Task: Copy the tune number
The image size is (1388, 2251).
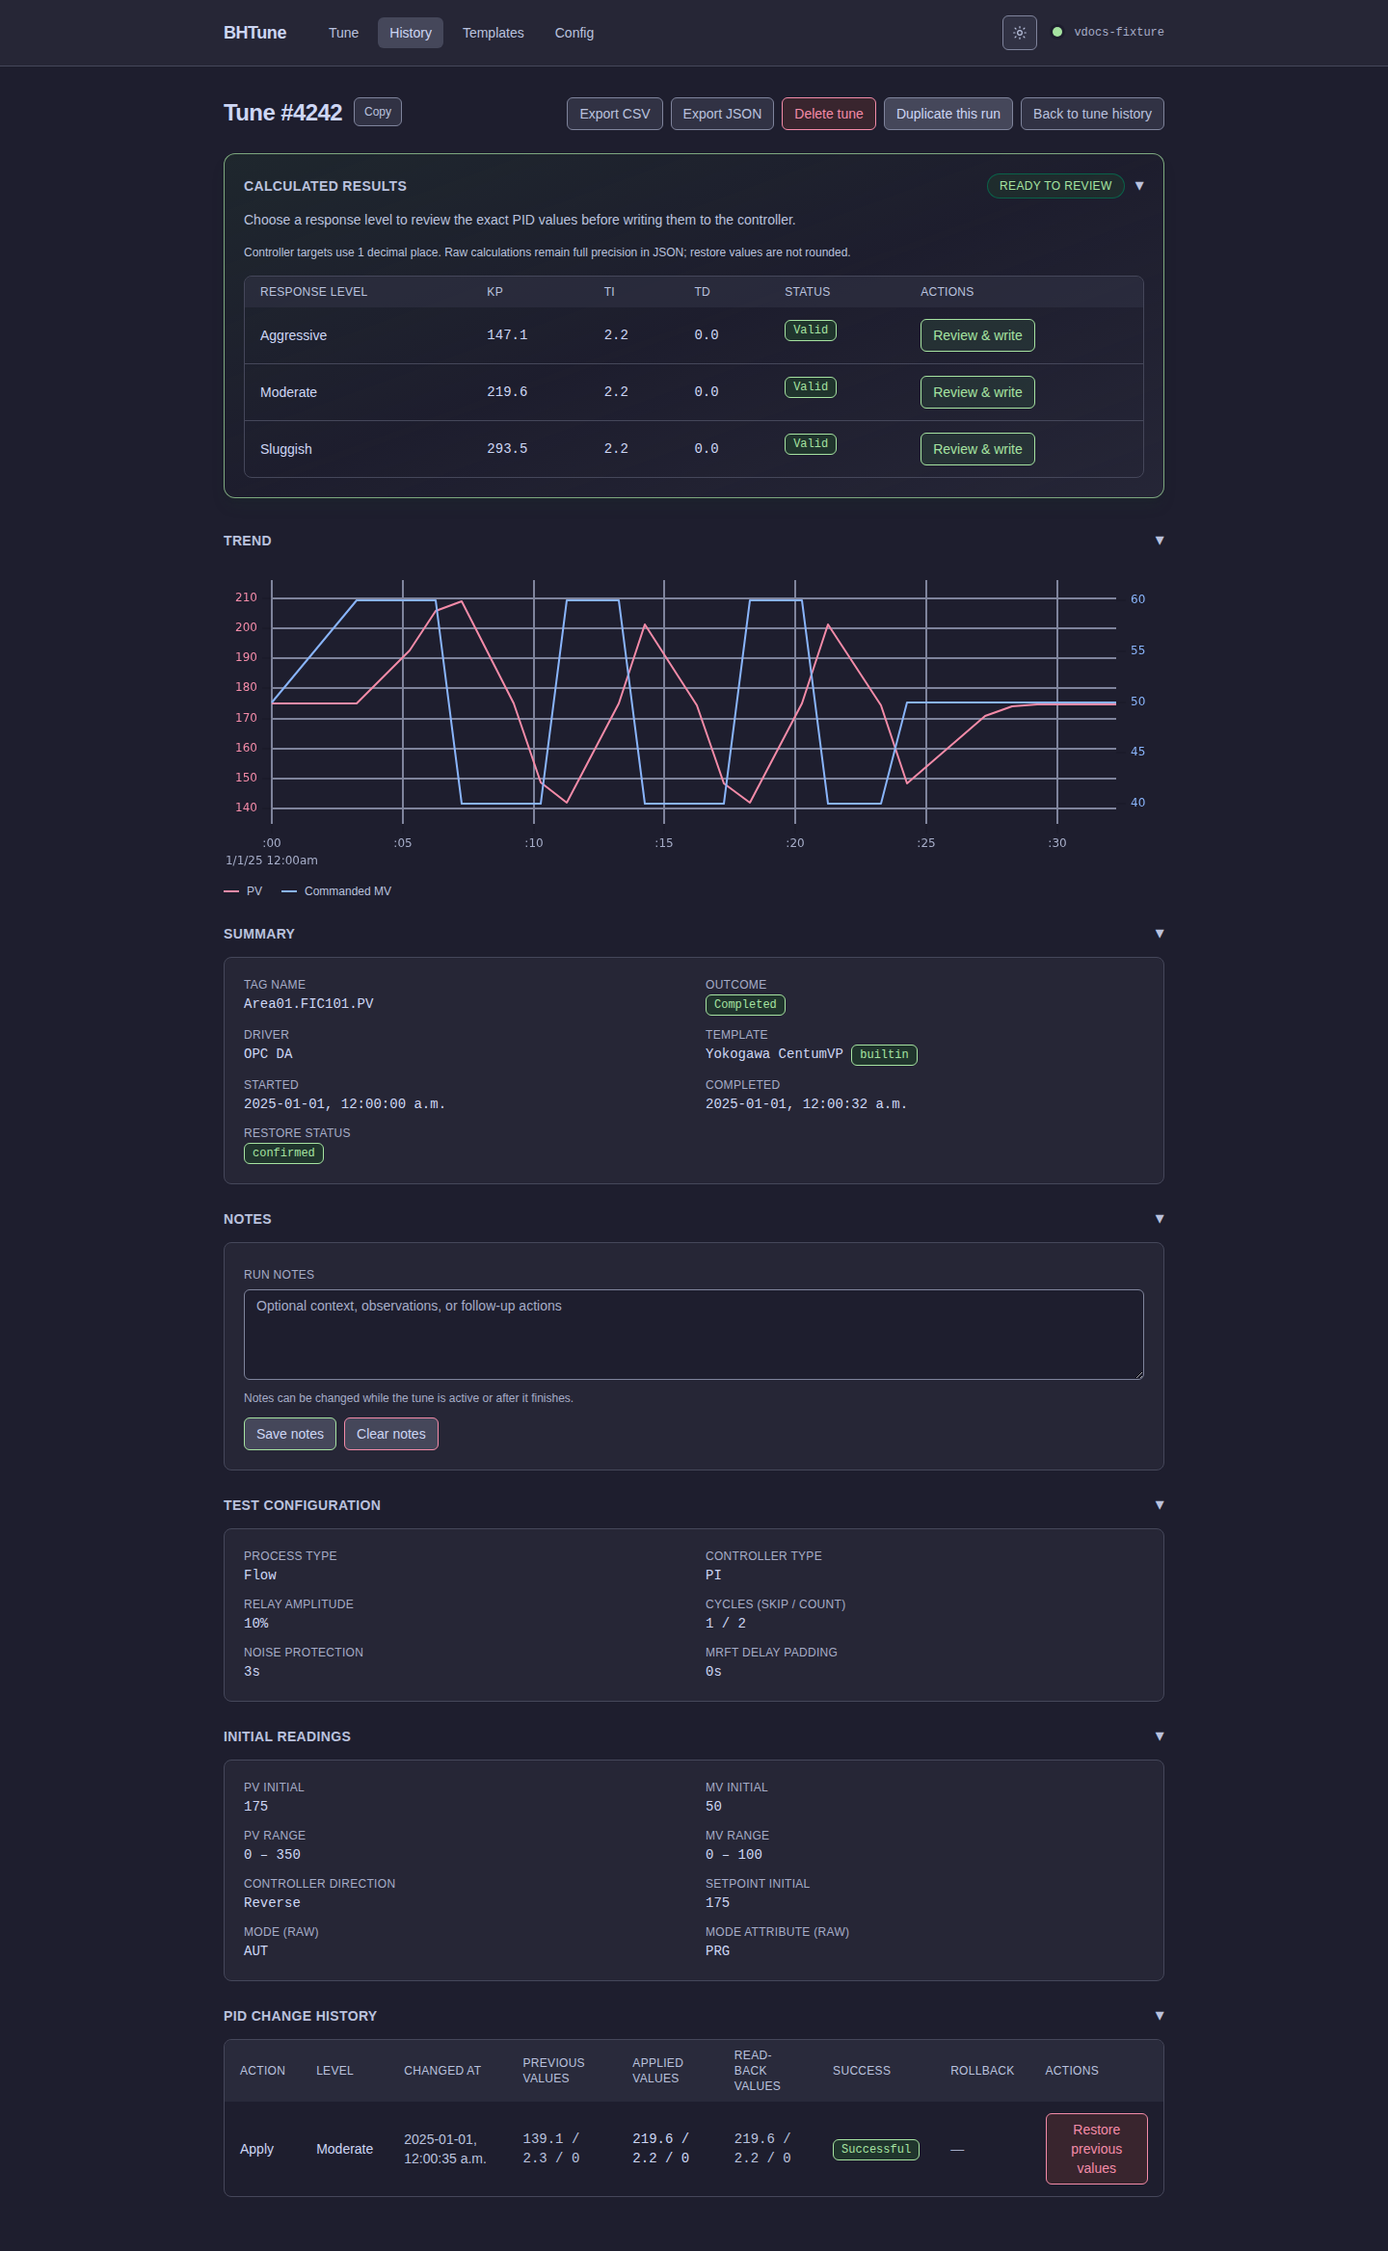Action: 378,112
